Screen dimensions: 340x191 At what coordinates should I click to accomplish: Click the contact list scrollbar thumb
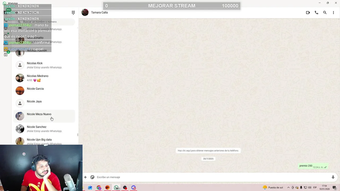tap(78, 135)
